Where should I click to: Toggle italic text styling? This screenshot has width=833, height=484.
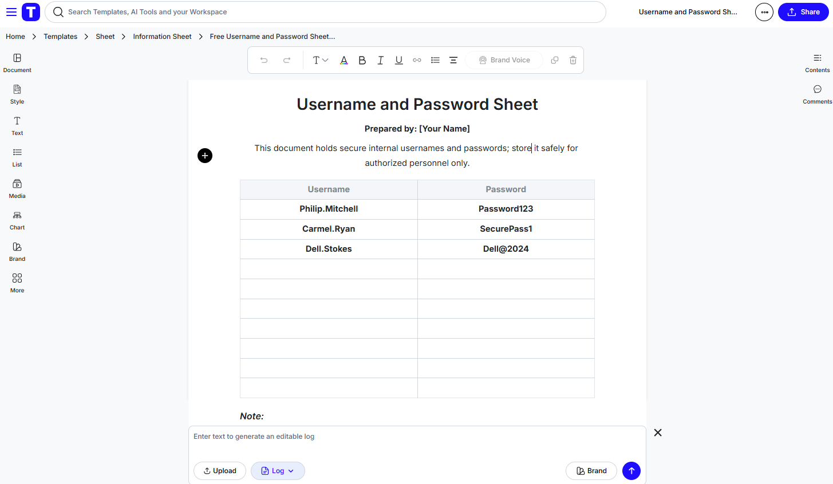[380, 59]
